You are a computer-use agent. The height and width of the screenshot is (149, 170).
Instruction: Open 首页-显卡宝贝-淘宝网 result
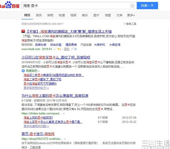(x=38, y=134)
